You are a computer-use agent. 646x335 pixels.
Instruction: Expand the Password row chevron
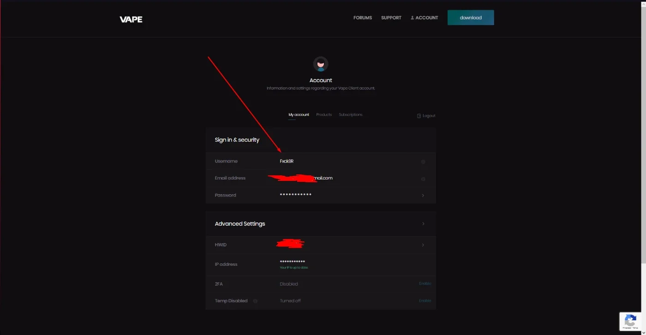pos(423,196)
